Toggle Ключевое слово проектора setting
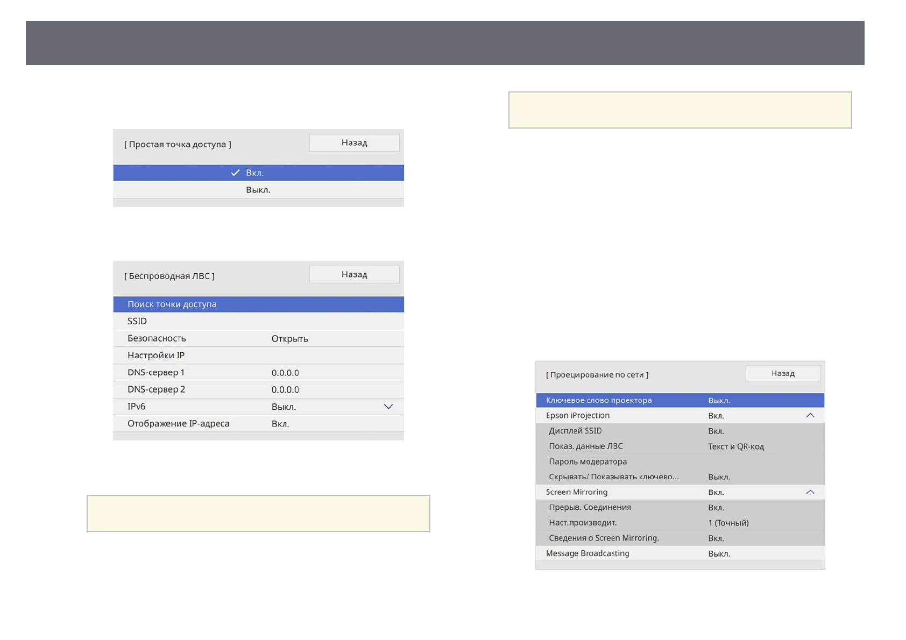The image size is (906, 640). [679, 400]
